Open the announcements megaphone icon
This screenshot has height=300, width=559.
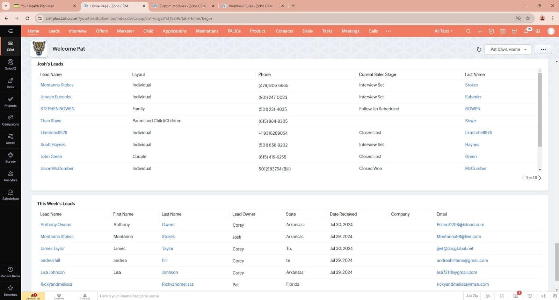[543, 296]
